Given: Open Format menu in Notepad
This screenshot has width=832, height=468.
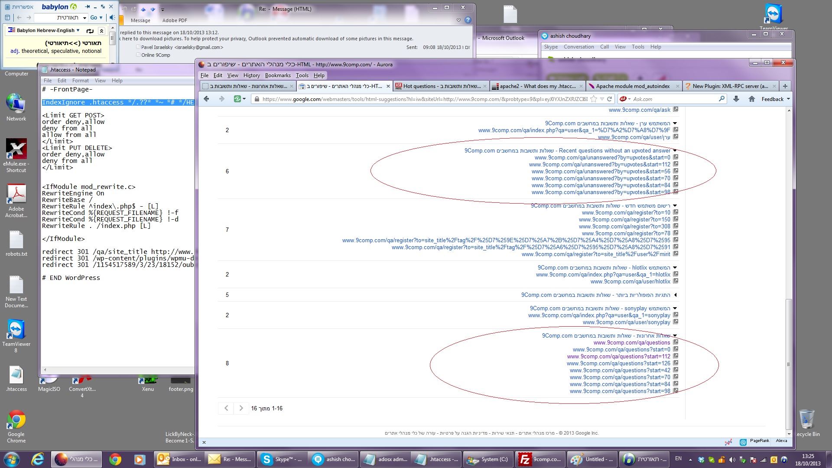Looking at the screenshot, I should (x=80, y=81).
